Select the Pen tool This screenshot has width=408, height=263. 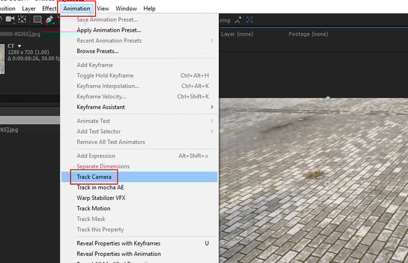pos(49,20)
